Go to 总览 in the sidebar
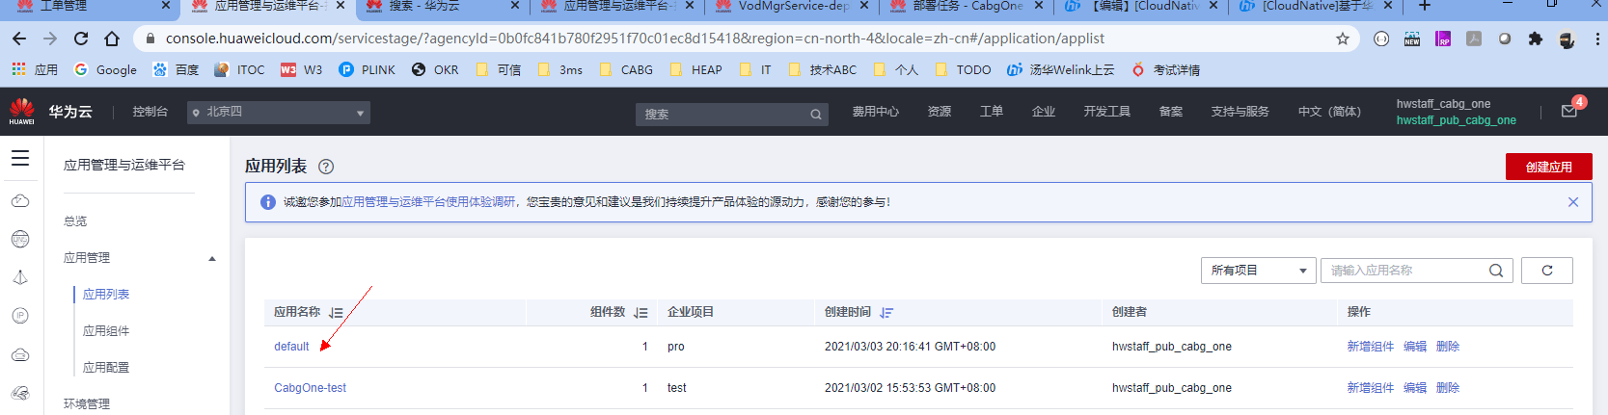 tap(75, 221)
